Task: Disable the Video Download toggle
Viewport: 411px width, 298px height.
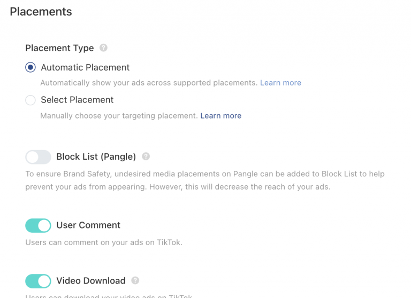Action: (38, 281)
